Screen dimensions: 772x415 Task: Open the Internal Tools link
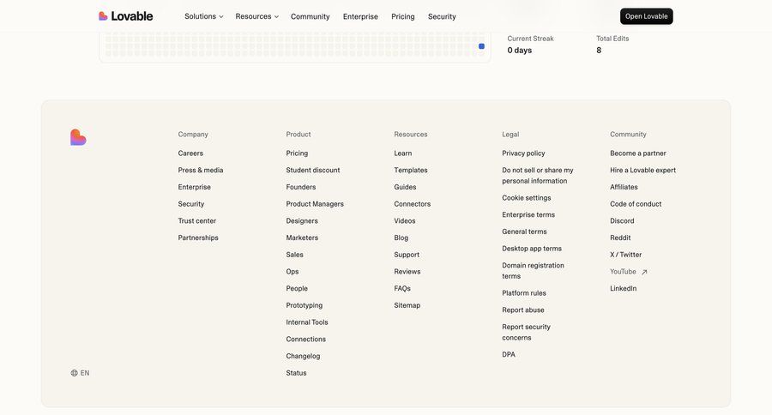coord(307,322)
